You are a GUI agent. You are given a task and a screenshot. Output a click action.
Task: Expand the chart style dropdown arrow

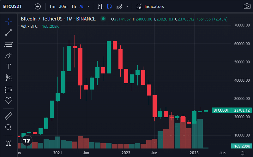(x=127, y=6)
